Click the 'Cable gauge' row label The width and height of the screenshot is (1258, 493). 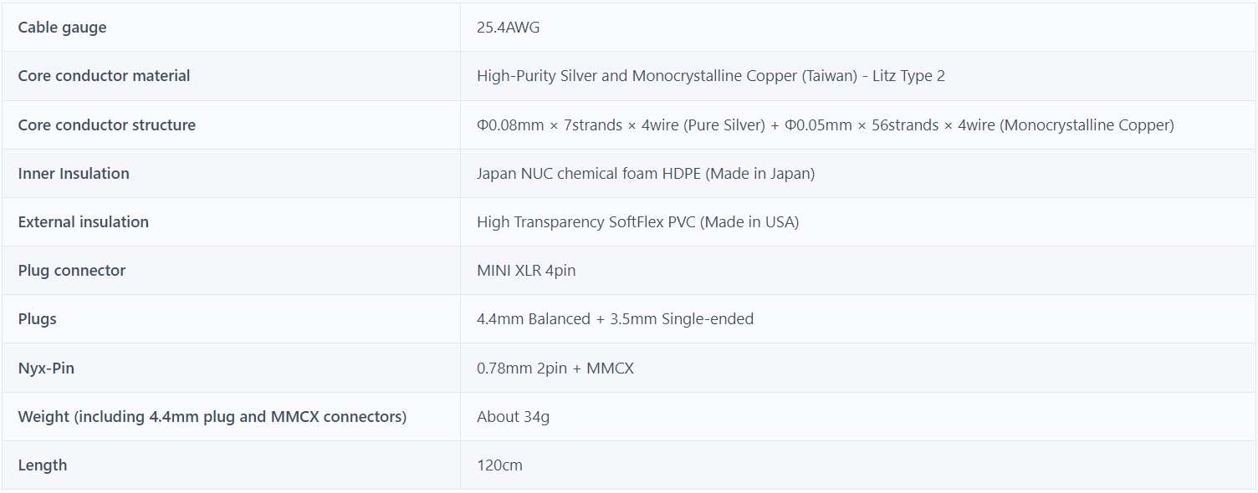pyautogui.click(x=62, y=28)
